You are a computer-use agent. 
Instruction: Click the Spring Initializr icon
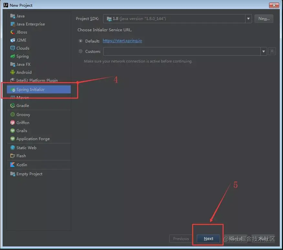tap(13, 90)
